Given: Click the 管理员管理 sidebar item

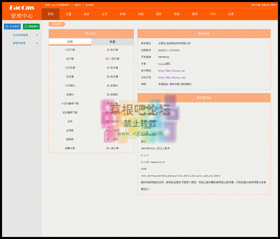Looking at the screenshot, I should 19,43.
